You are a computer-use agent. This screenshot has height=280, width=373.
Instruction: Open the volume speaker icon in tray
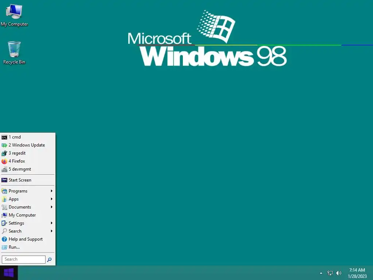coord(339,273)
